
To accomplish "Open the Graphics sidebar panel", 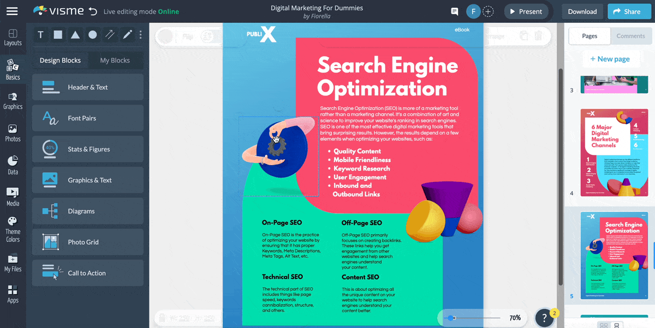I will click(13, 101).
